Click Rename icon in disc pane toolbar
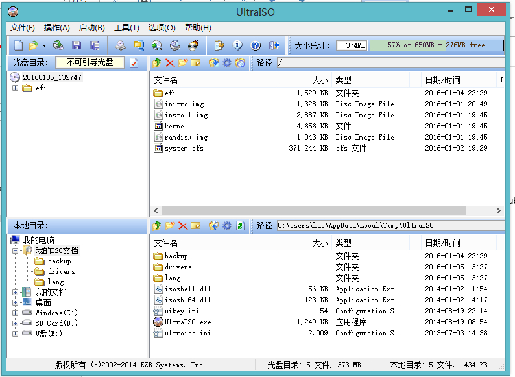This screenshot has width=515, height=377. 196,62
